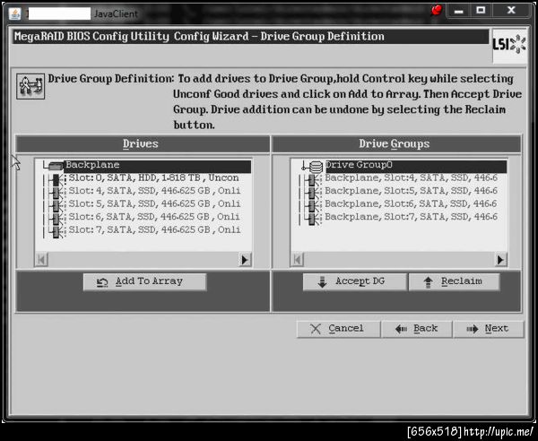Screen dimensions: 538x441
Task: Click the Java icon in title bar
Action: click(14, 13)
